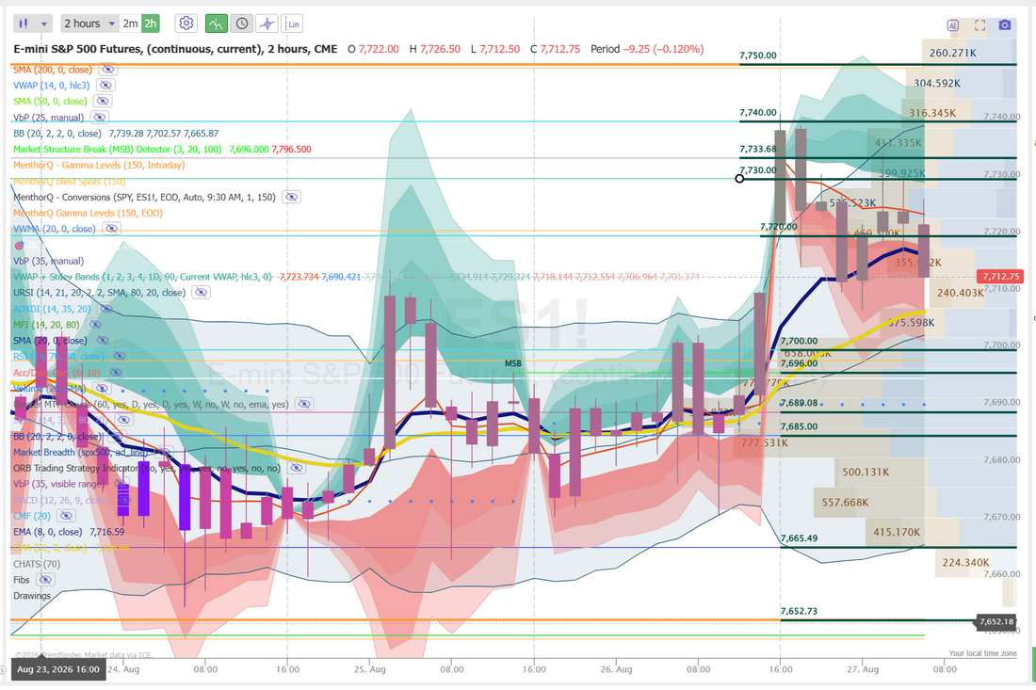Toggle visibility of CMF (20)
Screen dimensions: 1036x690
coord(66,516)
